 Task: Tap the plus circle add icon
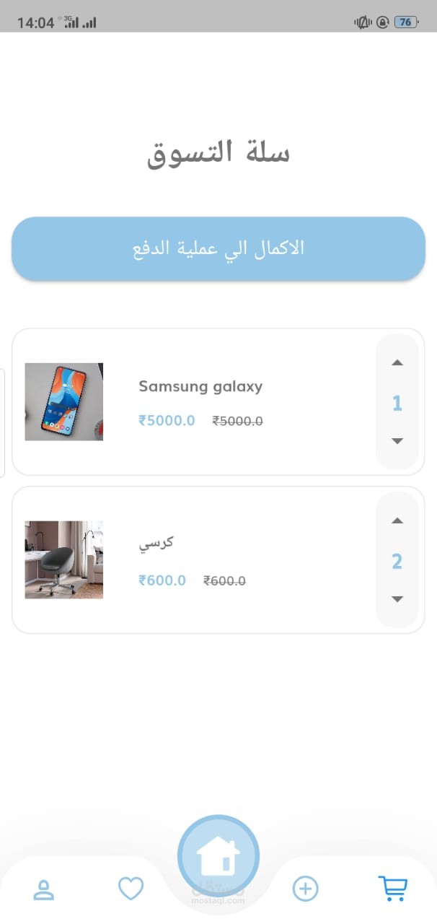coord(305,889)
